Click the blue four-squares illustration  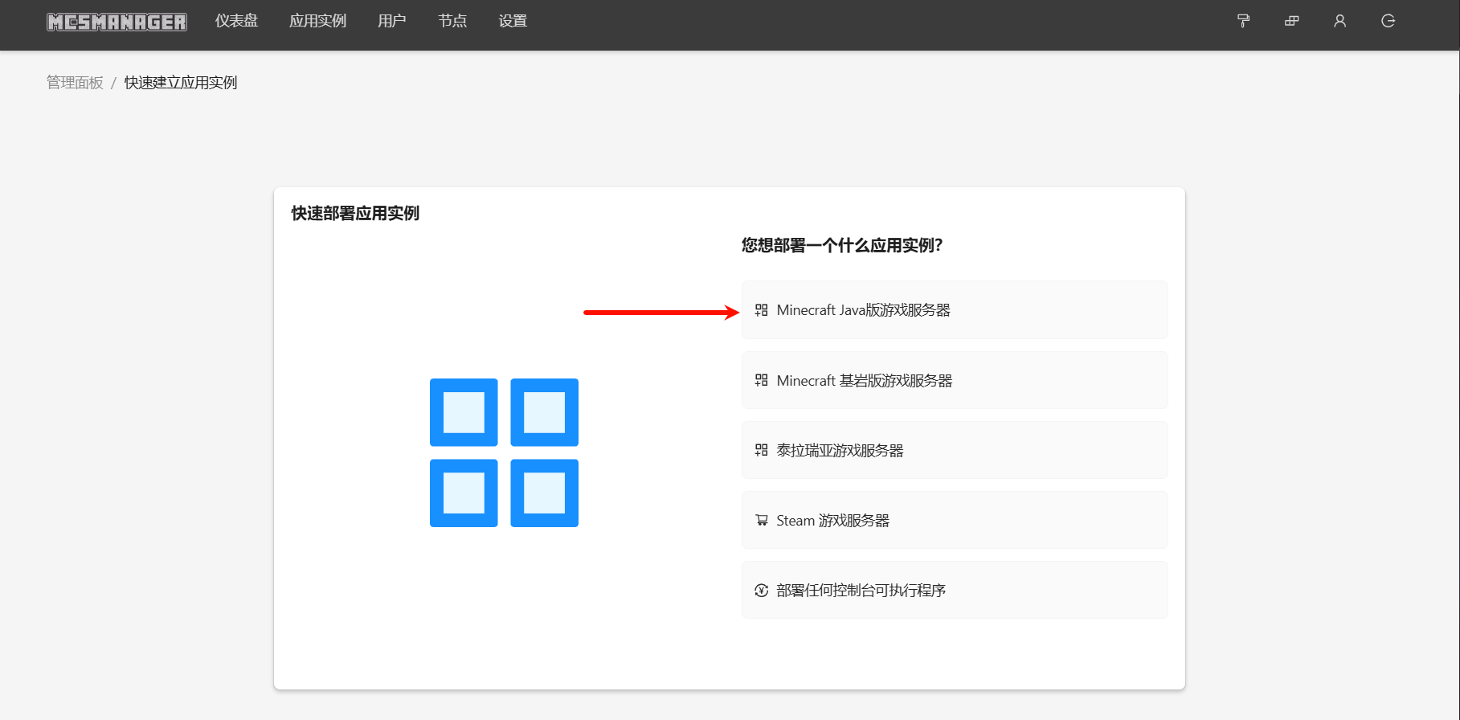(x=504, y=452)
